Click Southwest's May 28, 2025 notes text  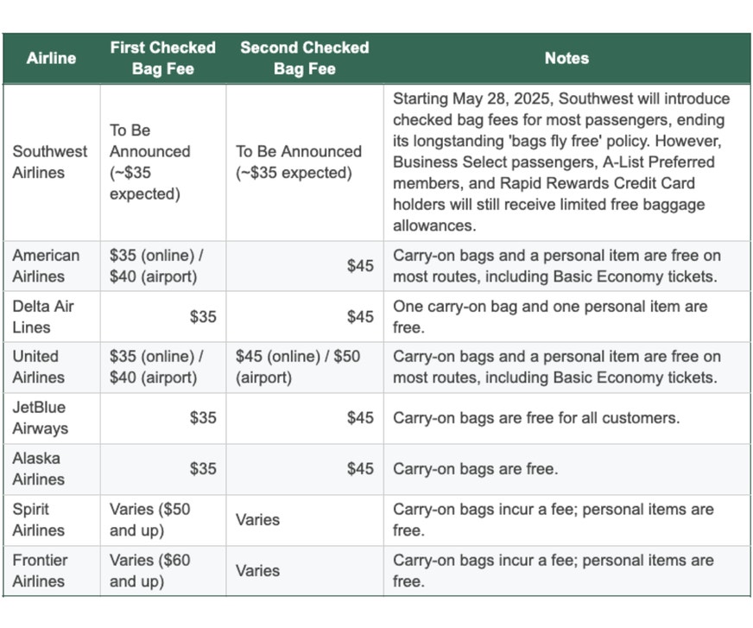561,162
